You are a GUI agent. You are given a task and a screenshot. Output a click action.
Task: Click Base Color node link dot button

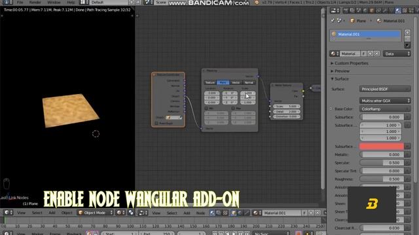[331, 109]
